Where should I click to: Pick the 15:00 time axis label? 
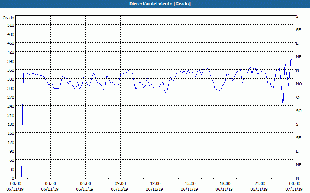click(190, 184)
